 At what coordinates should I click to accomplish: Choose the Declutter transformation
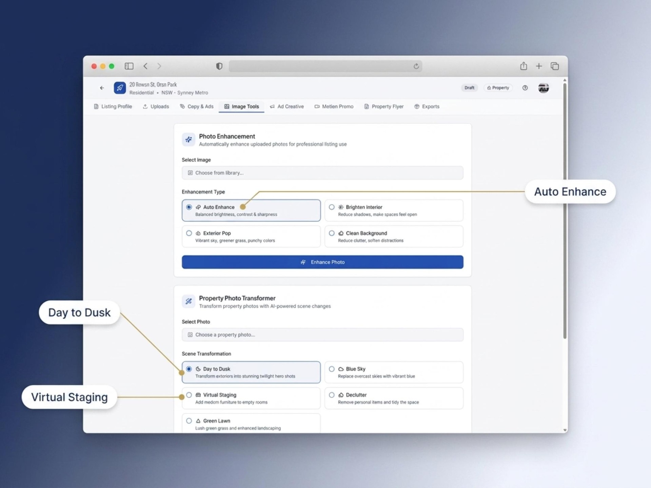point(394,398)
